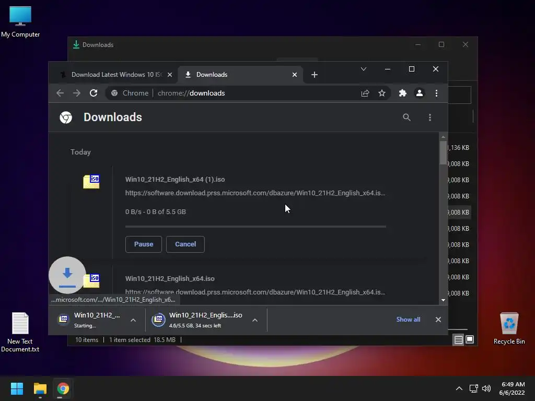535x401 pixels.
Task: Switch Explorer Downloads window to details view
Action: pos(458,339)
